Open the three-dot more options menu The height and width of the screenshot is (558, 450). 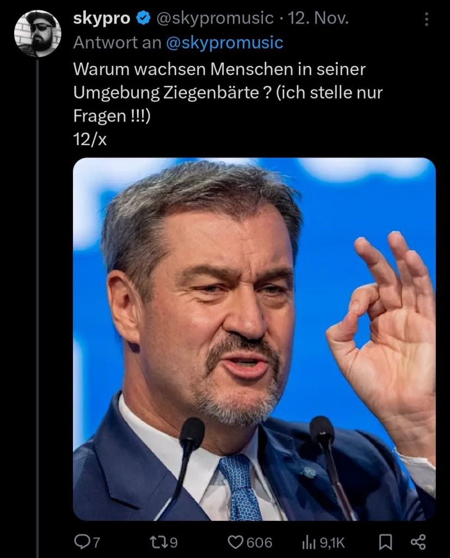pos(427,19)
